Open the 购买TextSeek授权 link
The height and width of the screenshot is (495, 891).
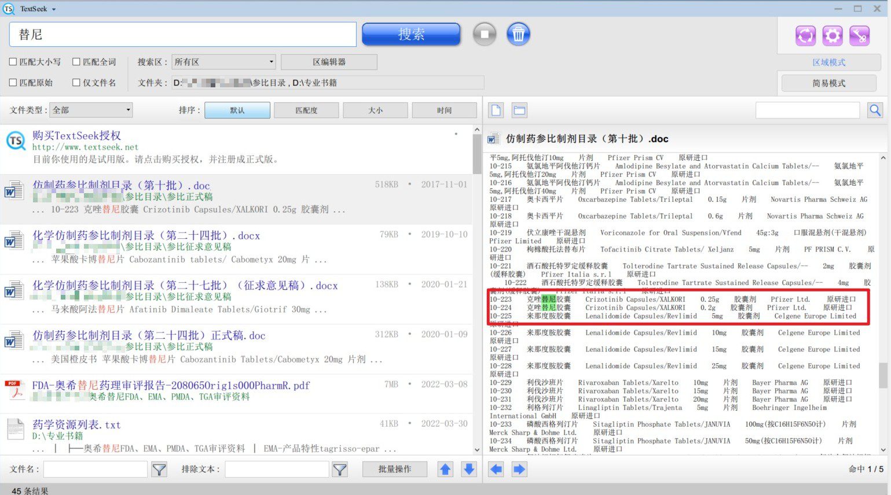(76, 135)
